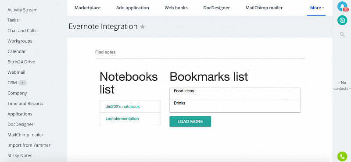The height and width of the screenshot is (162, 351).
Task: Click the CRM counter badge
Action: (22, 83)
